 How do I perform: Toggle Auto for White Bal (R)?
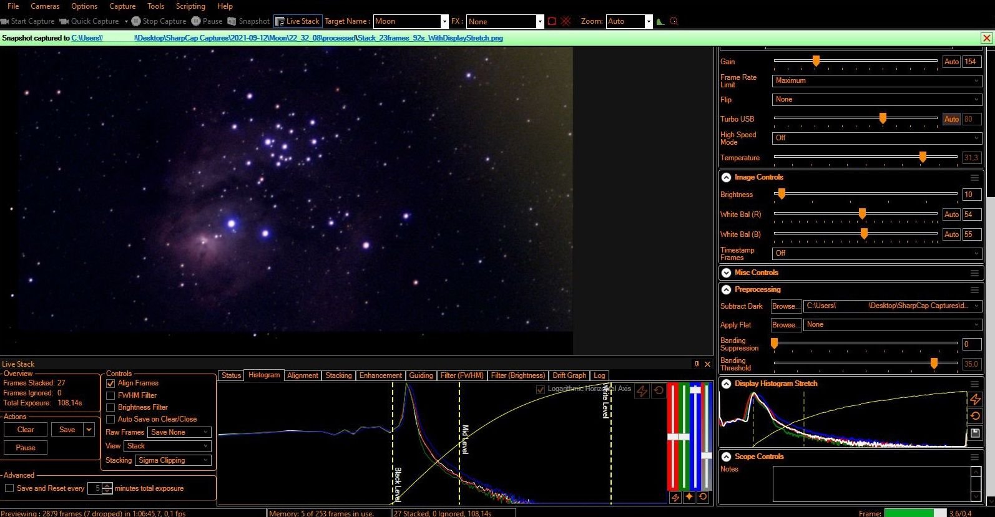pyautogui.click(x=951, y=215)
